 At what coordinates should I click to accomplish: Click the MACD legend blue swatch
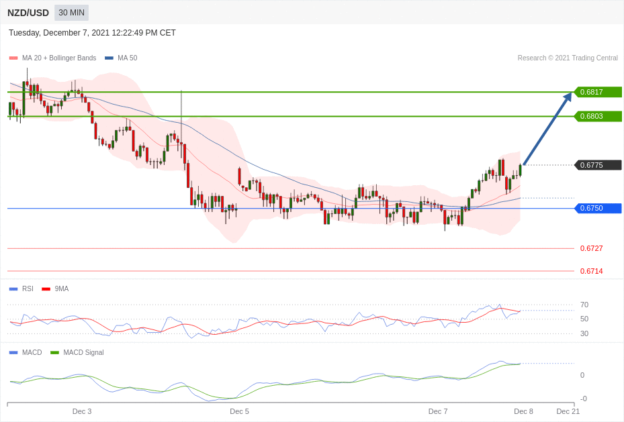(13, 352)
